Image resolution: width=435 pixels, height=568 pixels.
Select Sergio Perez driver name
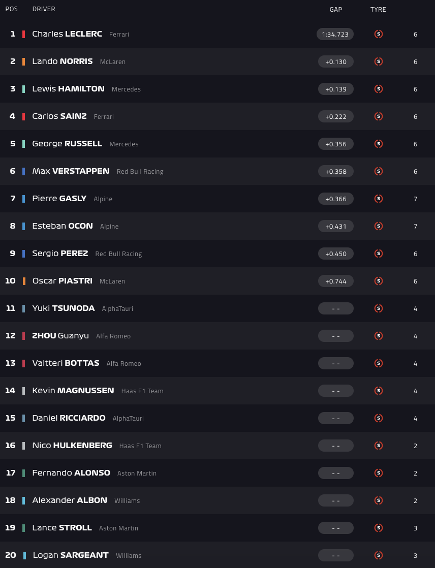[60, 254]
